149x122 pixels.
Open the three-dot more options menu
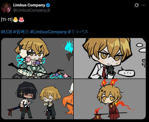[143, 5]
